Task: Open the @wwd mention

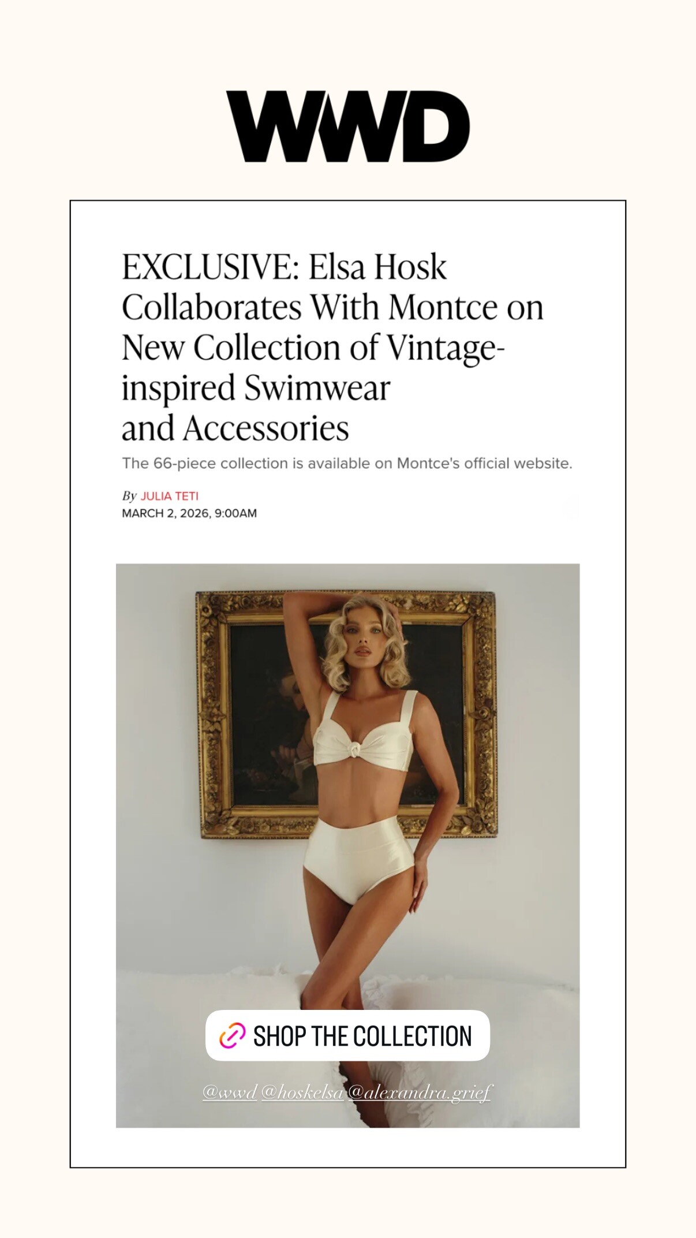Action: coord(230,1092)
